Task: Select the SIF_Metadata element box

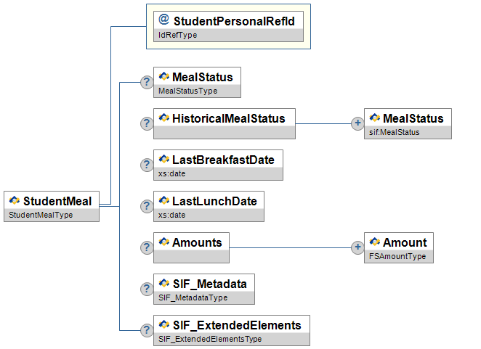Action: pos(209,284)
